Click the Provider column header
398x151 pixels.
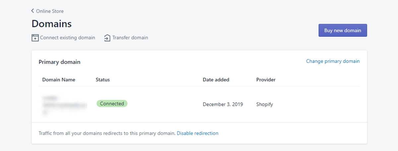click(x=266, y=79)
